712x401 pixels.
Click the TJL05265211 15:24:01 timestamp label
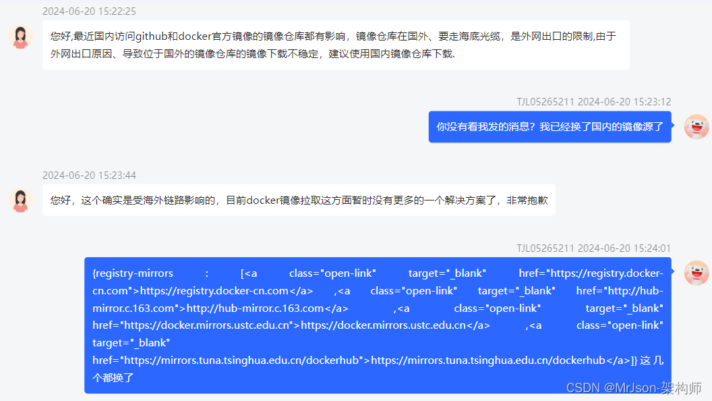click(x=593, y=248)
